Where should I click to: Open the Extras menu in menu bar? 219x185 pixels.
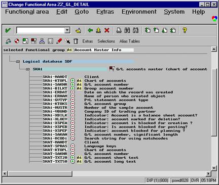(105, 12)
